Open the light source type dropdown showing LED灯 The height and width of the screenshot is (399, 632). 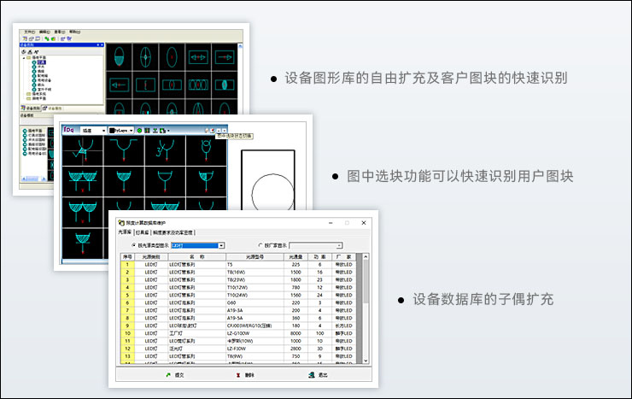click(220, 245)
